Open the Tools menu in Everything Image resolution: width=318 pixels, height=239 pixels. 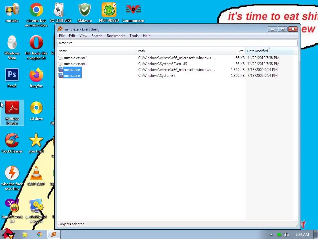134,36
